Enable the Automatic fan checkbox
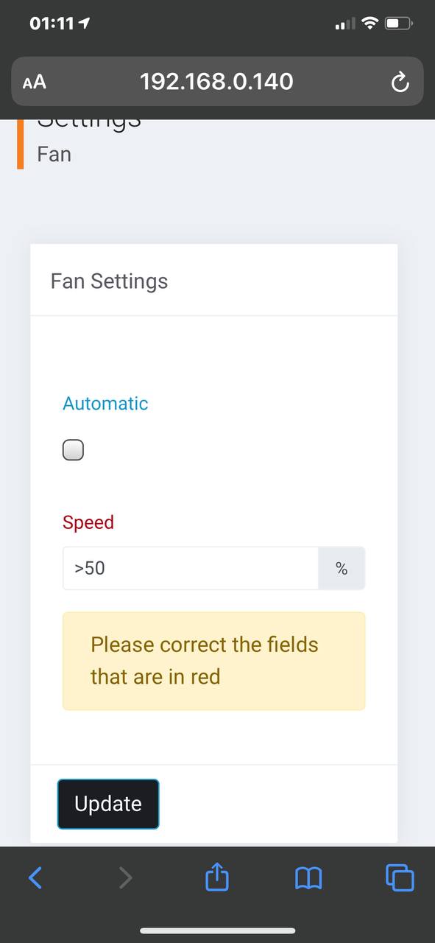The height and width of the screenshot is (943, 435). (x=73, y=449)
